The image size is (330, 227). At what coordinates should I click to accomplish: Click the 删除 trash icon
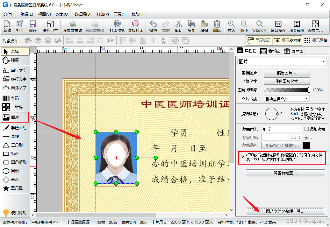click(217, 26)
